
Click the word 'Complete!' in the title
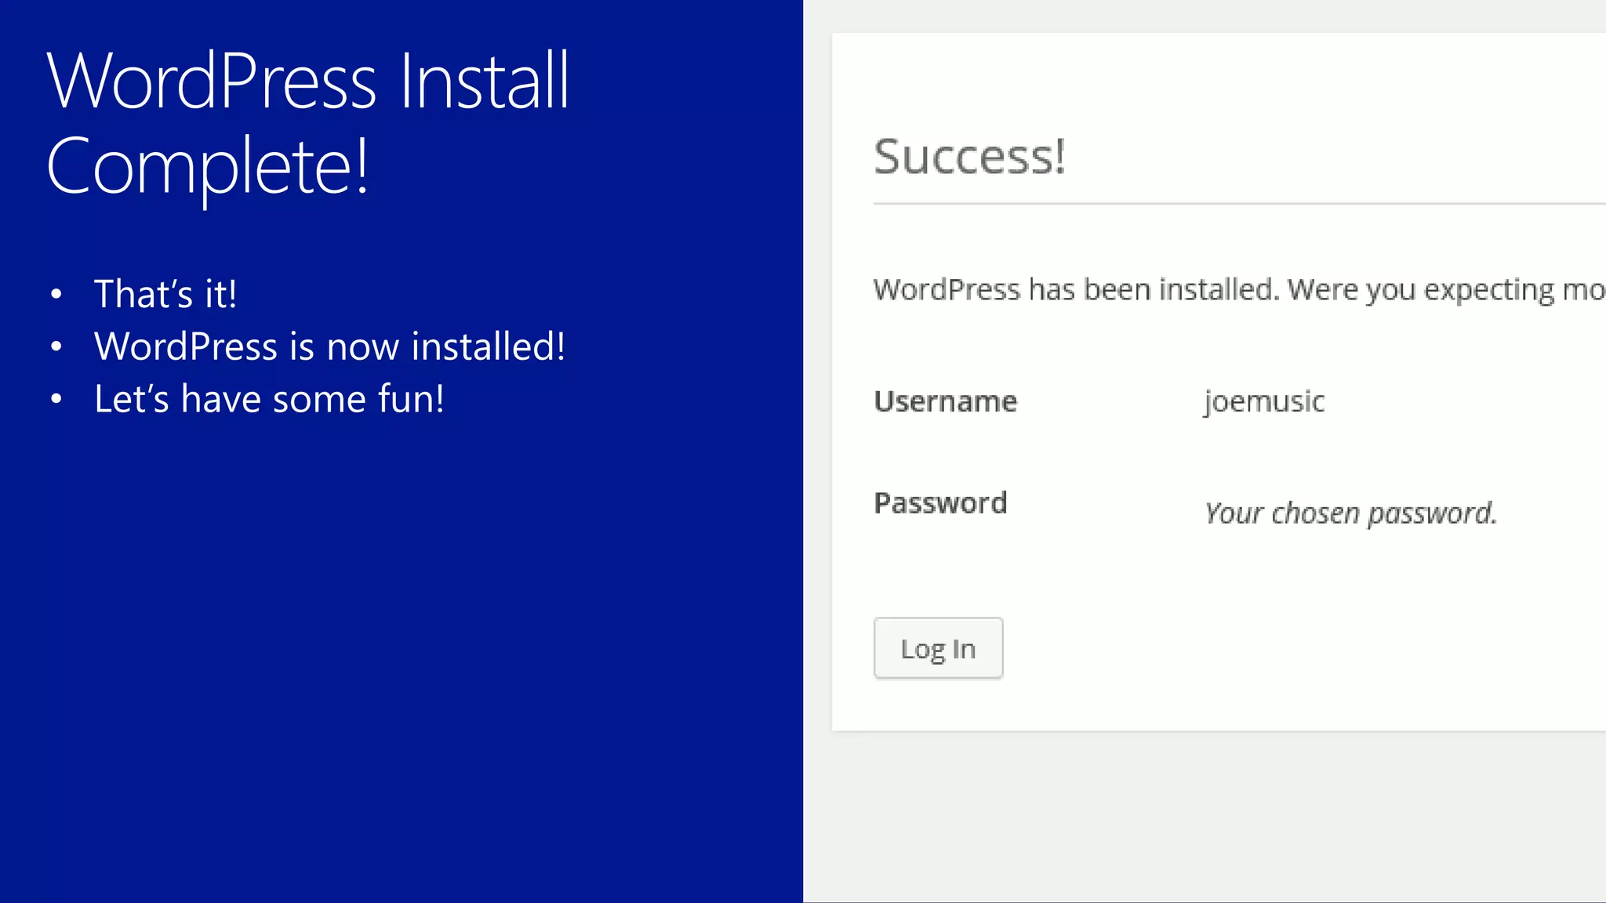(x=207, y=166)
